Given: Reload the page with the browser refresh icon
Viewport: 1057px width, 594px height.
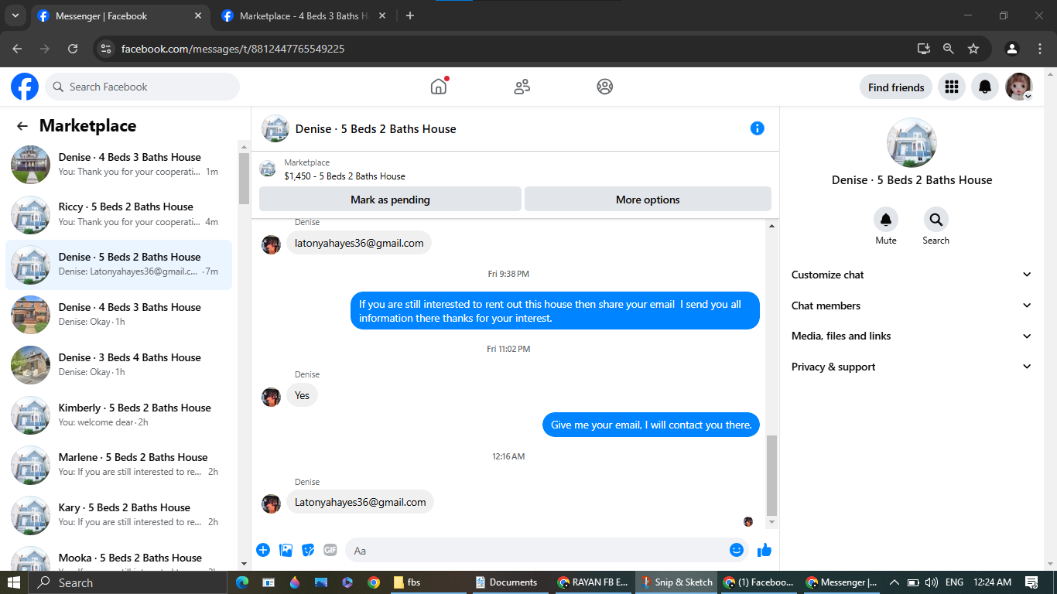Looking at the screenshot, I should 73,49.
